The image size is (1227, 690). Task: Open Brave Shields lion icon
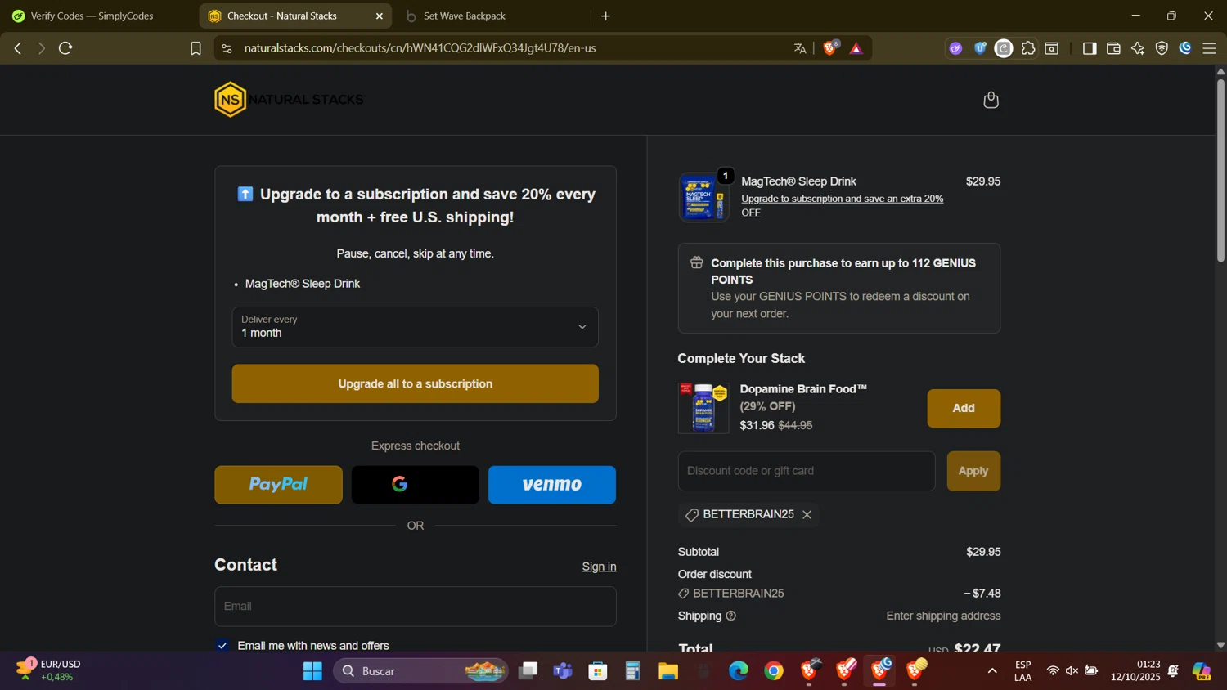[830, 48]
